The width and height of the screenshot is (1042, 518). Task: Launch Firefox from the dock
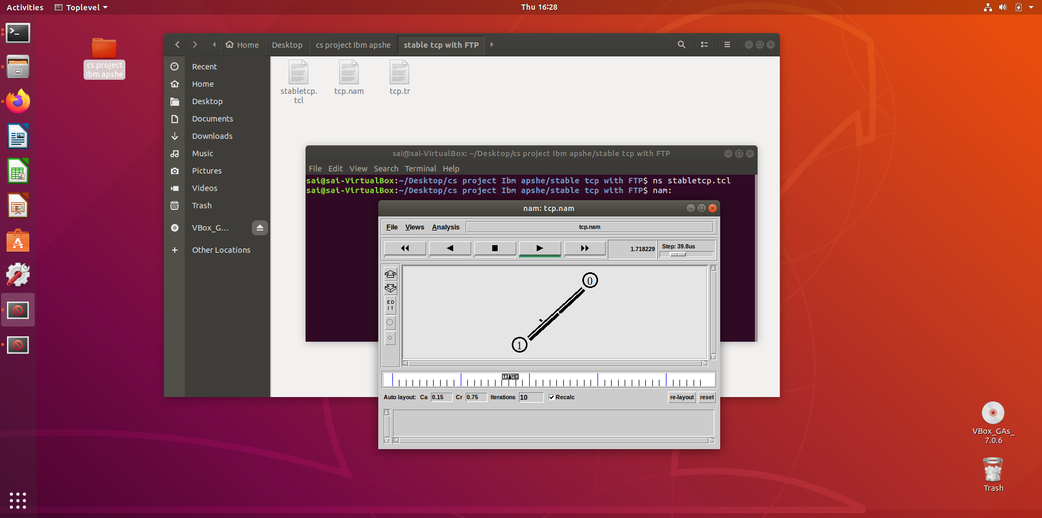[18, 101]
